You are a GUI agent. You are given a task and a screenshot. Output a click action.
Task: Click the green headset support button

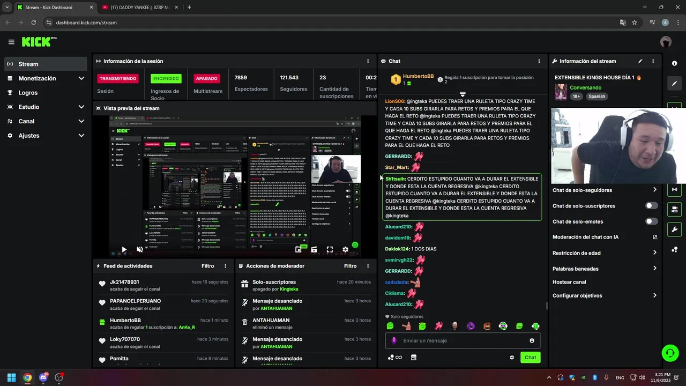670,353
